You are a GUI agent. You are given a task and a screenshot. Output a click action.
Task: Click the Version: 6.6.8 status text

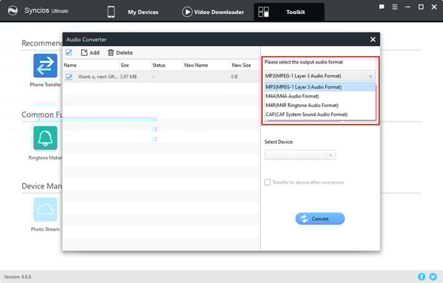click(x=18, y=277)
